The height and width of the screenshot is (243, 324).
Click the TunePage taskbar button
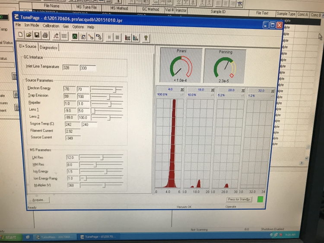(x=99, y=237)
